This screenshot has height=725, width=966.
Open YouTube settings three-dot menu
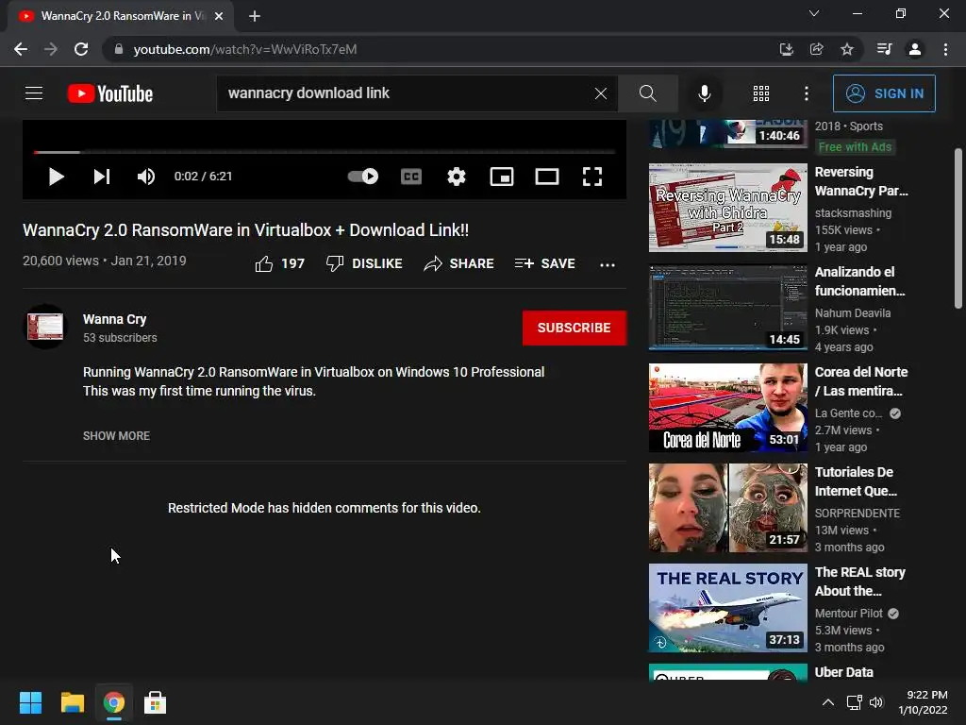point(807,93)
